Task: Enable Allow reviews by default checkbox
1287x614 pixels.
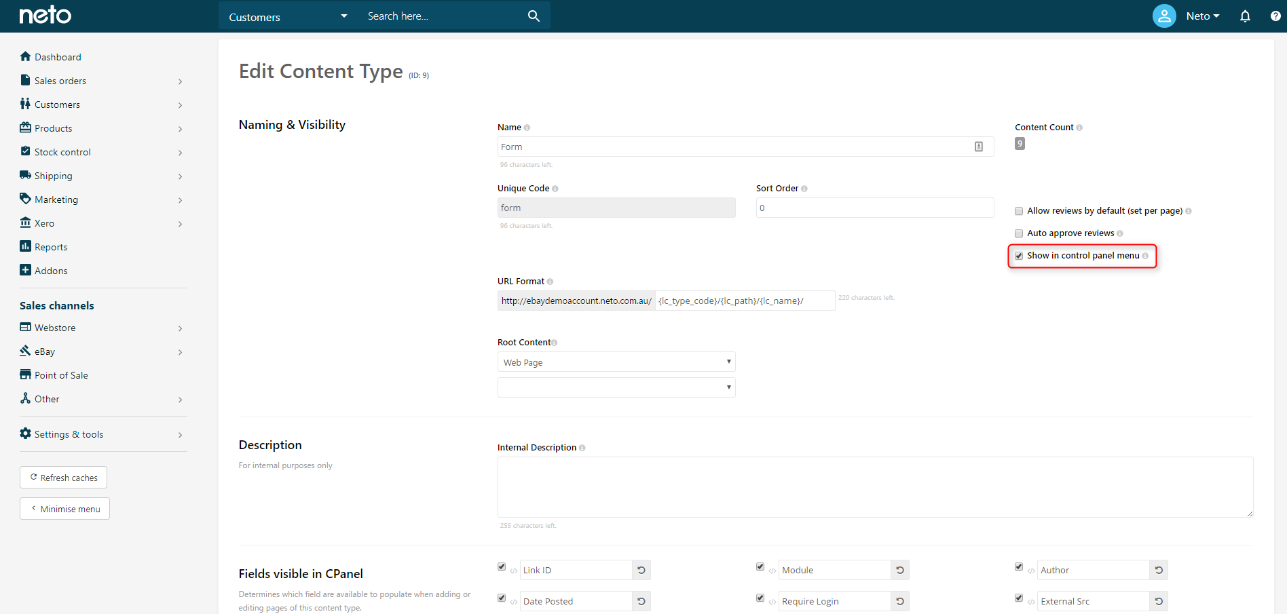Action: (x=1019, y=211)
